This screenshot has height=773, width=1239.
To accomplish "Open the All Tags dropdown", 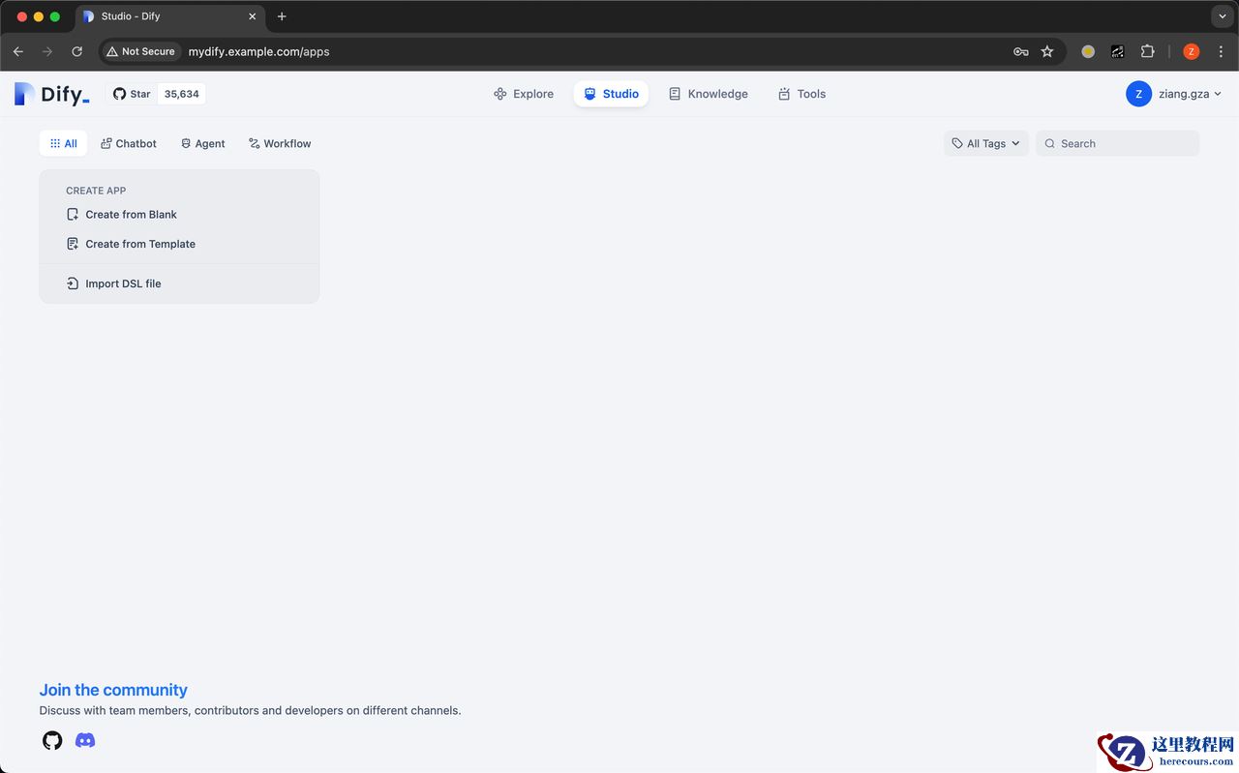I will click(986, 143).
